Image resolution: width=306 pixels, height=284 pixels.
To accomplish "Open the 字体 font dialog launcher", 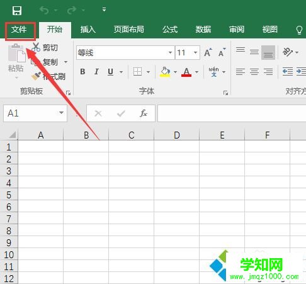I will pyautogui.click(x=225, y=93).
